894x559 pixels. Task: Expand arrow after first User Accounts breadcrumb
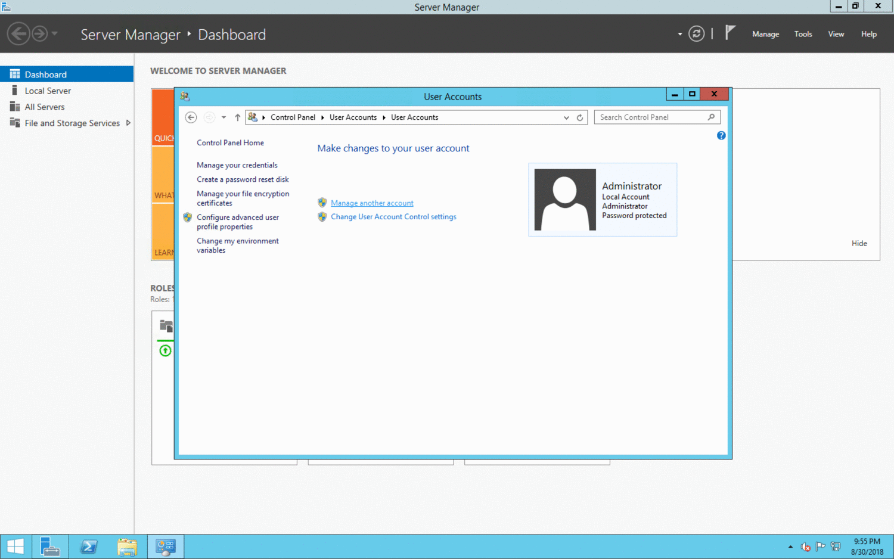(x=384, y=117)
